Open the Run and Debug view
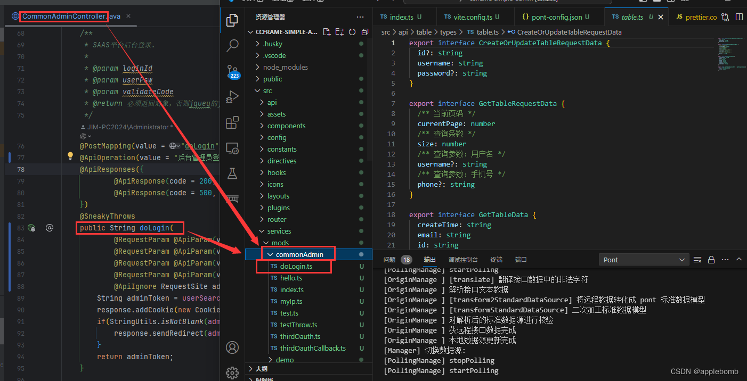The image size is (747, 381). [x=232, y=97]
